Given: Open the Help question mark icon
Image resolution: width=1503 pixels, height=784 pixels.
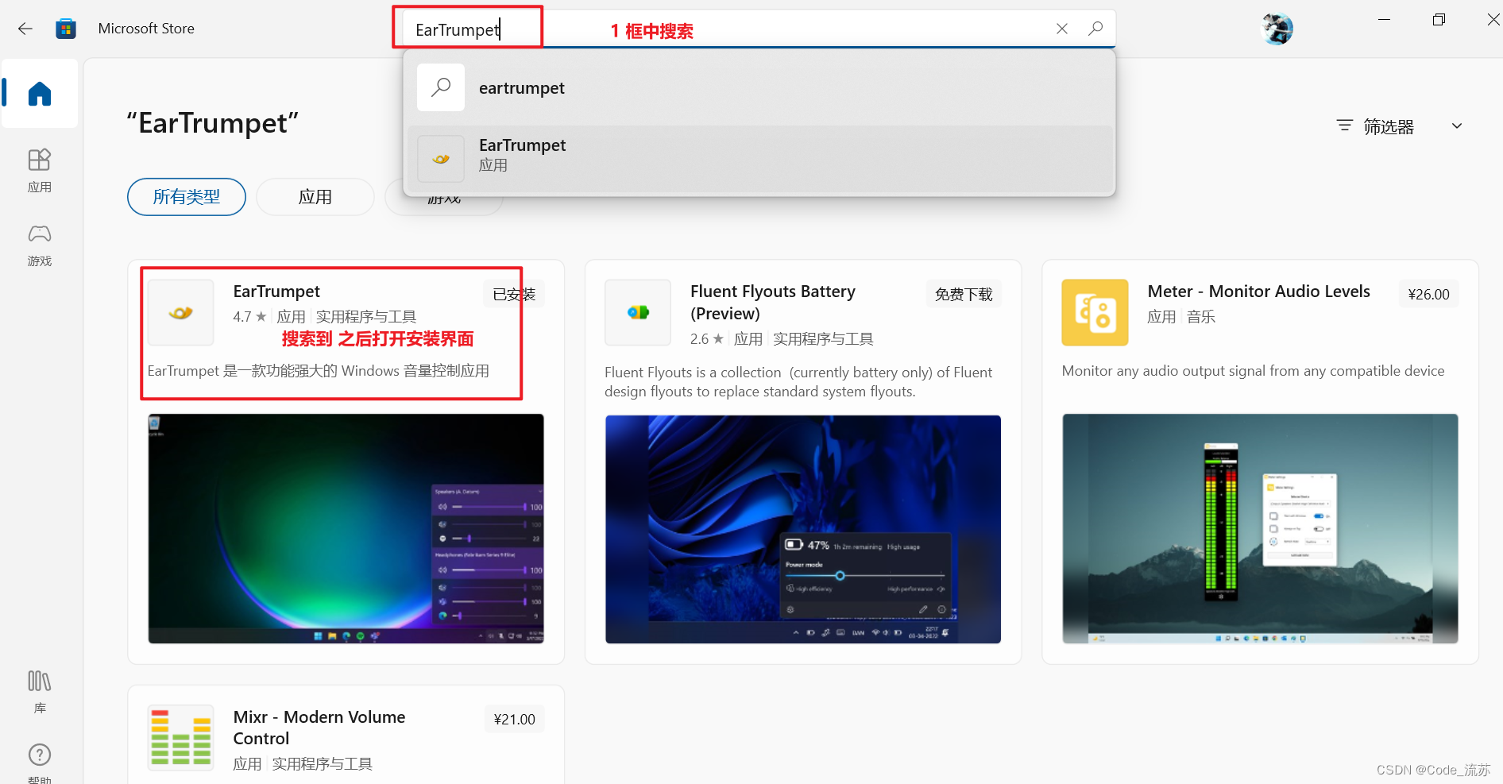Looking at the screenshot, I should 40,755.
